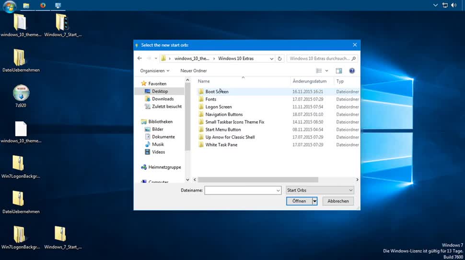Click the Abbrechen button
The width and height of the screenshot is (465, 260).
338,201
